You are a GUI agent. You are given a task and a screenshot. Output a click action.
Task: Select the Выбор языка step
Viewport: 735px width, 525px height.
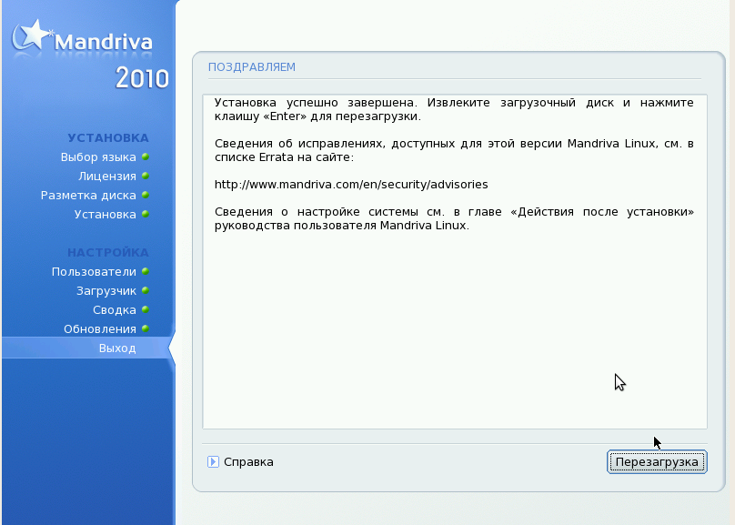click(x=98, y=157)
